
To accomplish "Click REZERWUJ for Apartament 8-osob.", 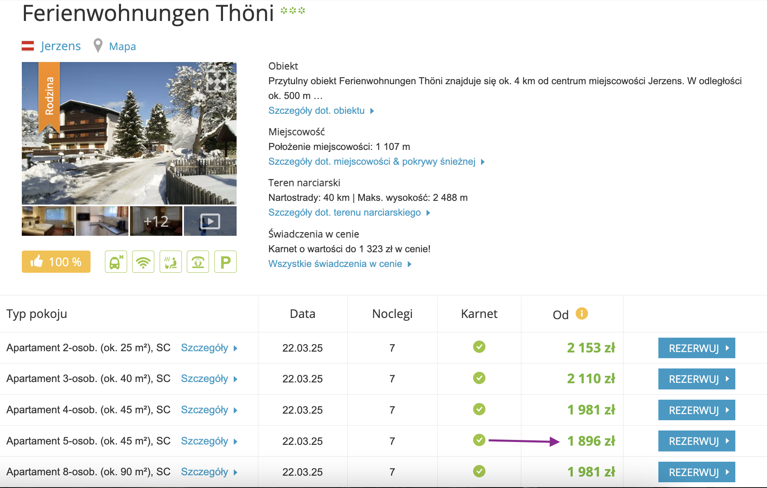I will (697, 472).
